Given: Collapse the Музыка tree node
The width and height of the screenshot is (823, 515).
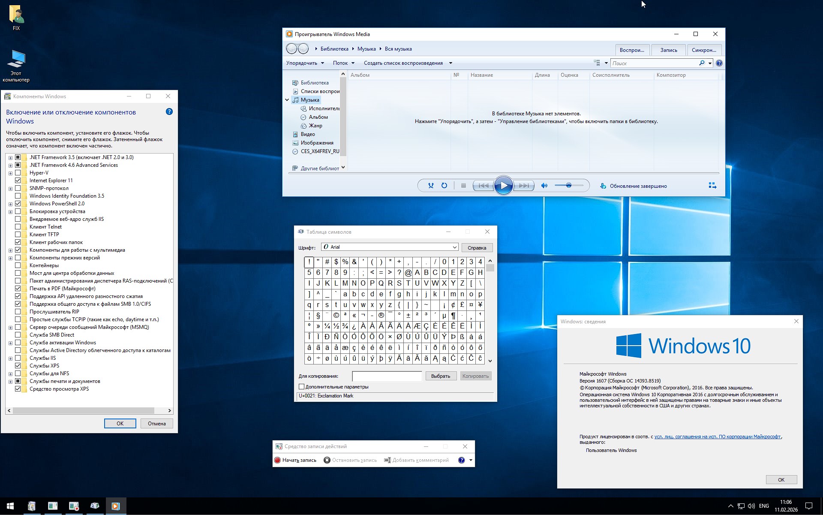Looking at the screenshot, I should pyautogui.click(x=287, y=99).
